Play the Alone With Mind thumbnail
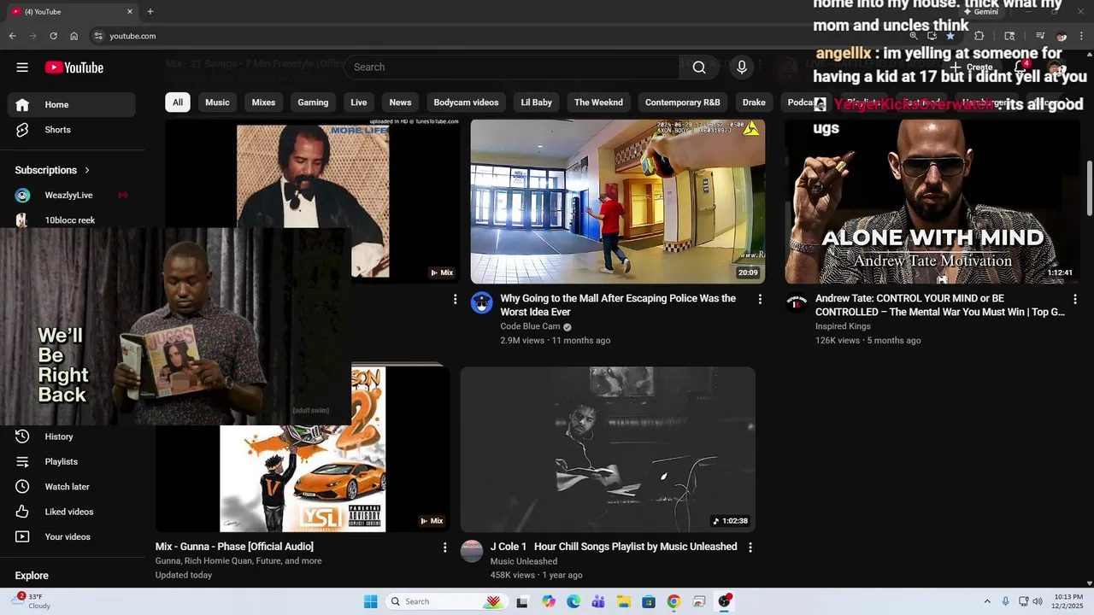1094x615 pixels. (x=932, y=202)
